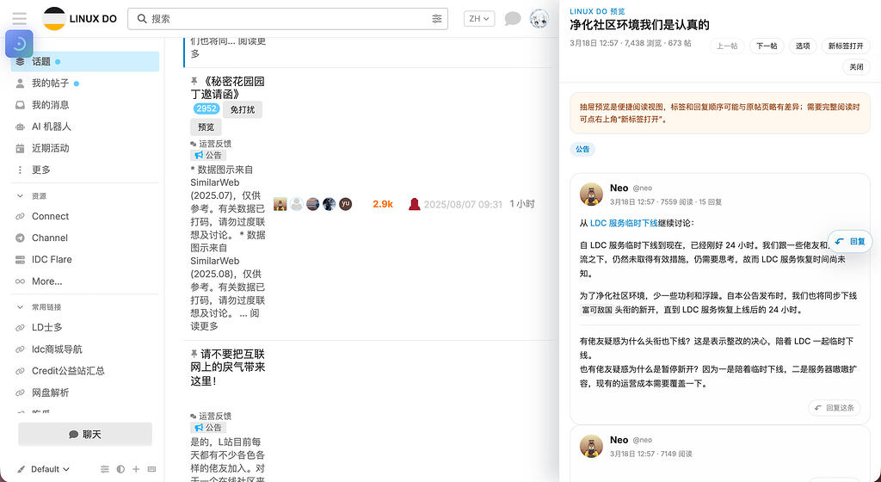Click the topic title 净化社区环境我们是认真的
Screen dimensions: 881x482
click(639, 25)
